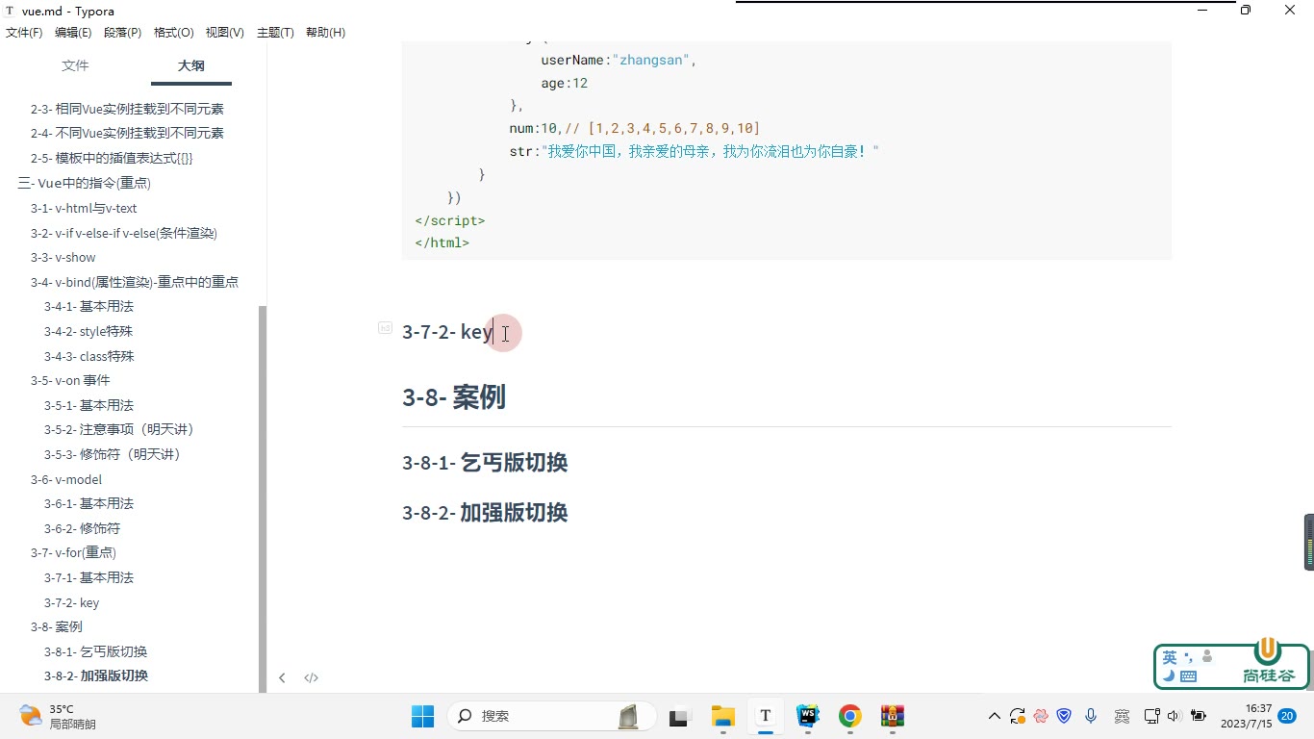Open the 段落(P) menu

coord(122,33)
